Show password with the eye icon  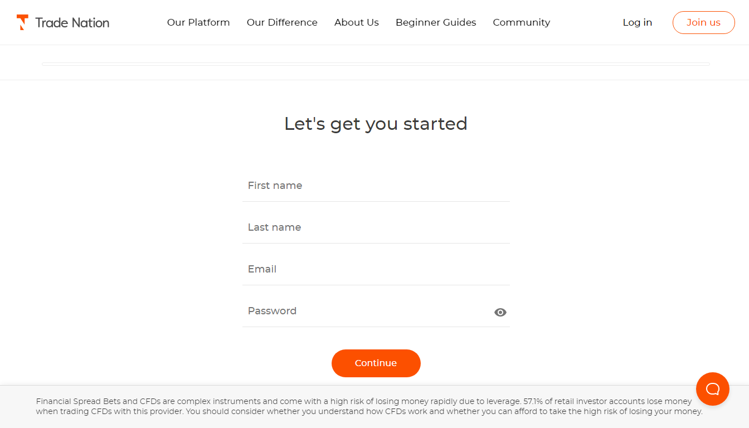pos(500,313)
